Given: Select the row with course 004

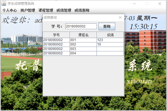Looking at the screenshot, I should pyautogui.click(x=83, y=54).
